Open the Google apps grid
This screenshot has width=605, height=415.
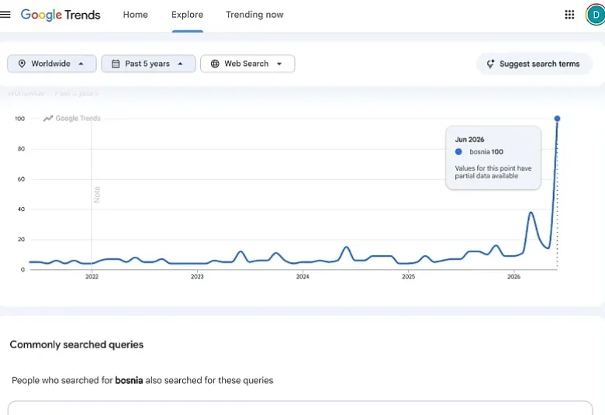point(569,15)
